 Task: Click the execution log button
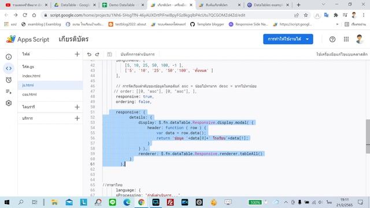(x=138, y=54)
